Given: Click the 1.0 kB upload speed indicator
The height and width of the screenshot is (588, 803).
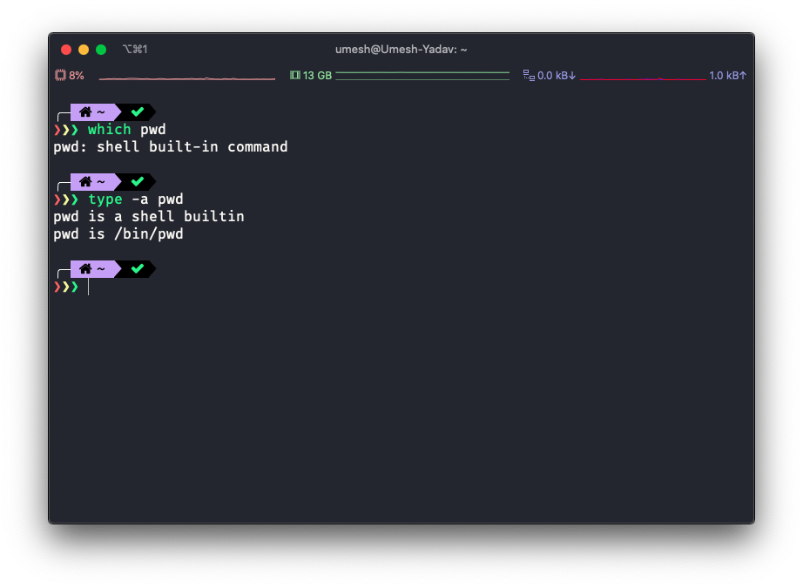Looking at the screenshot, I should [x=727, y=76].
